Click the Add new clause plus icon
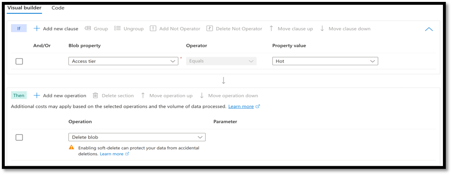The width and height of the screenshot is (452, 175). click(x=37, y=29)
